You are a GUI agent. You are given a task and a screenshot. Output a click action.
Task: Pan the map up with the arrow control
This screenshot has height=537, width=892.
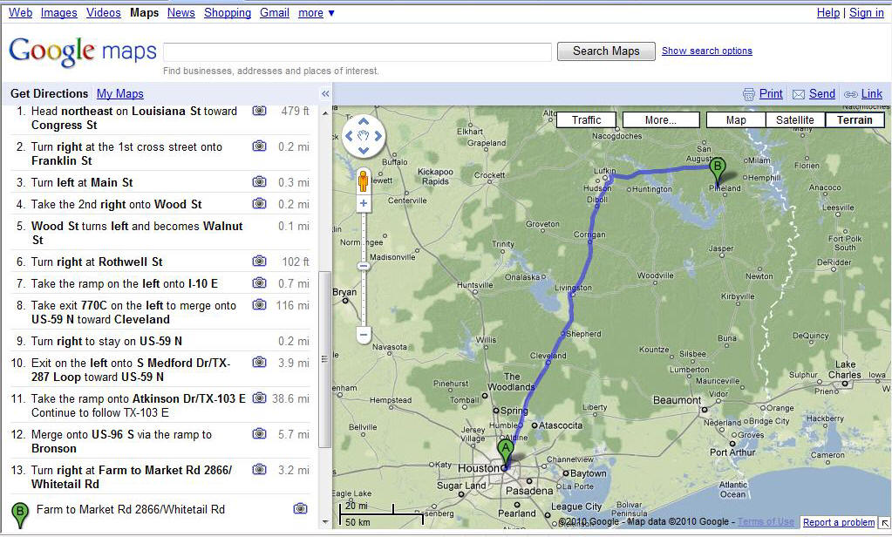click(x=364, y=122)
